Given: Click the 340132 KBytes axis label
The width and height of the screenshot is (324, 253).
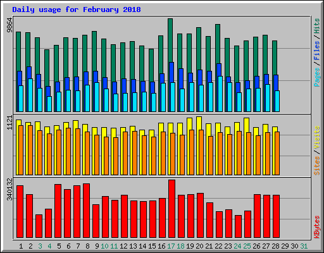Looking at the screenshot, I should [9, 189].
